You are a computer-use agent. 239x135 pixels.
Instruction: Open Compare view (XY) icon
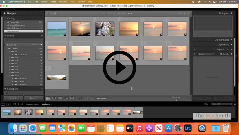click(60, 98)
